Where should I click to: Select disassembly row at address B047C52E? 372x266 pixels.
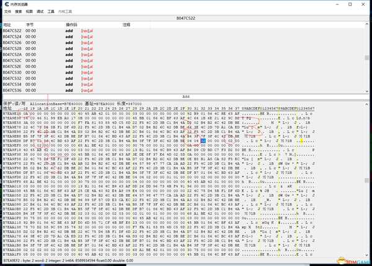(12, 66)
